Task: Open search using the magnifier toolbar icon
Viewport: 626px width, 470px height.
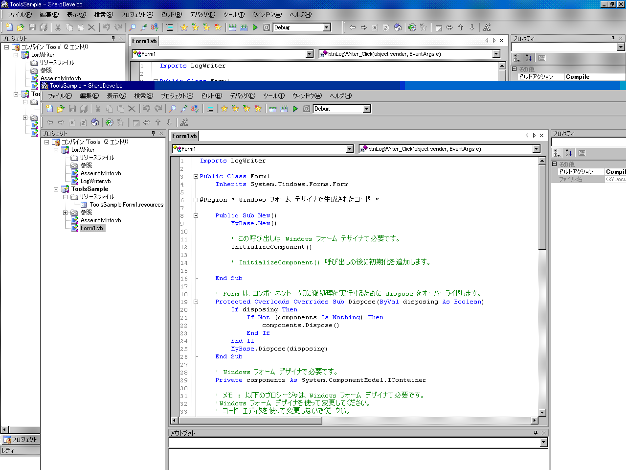Action: pos(173,108)
